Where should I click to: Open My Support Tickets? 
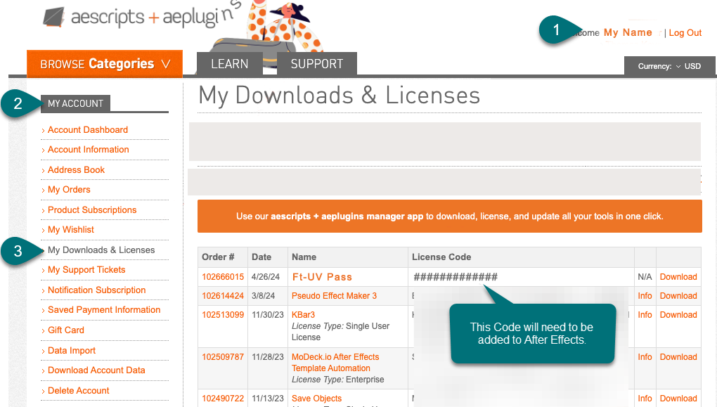[86, 270]
